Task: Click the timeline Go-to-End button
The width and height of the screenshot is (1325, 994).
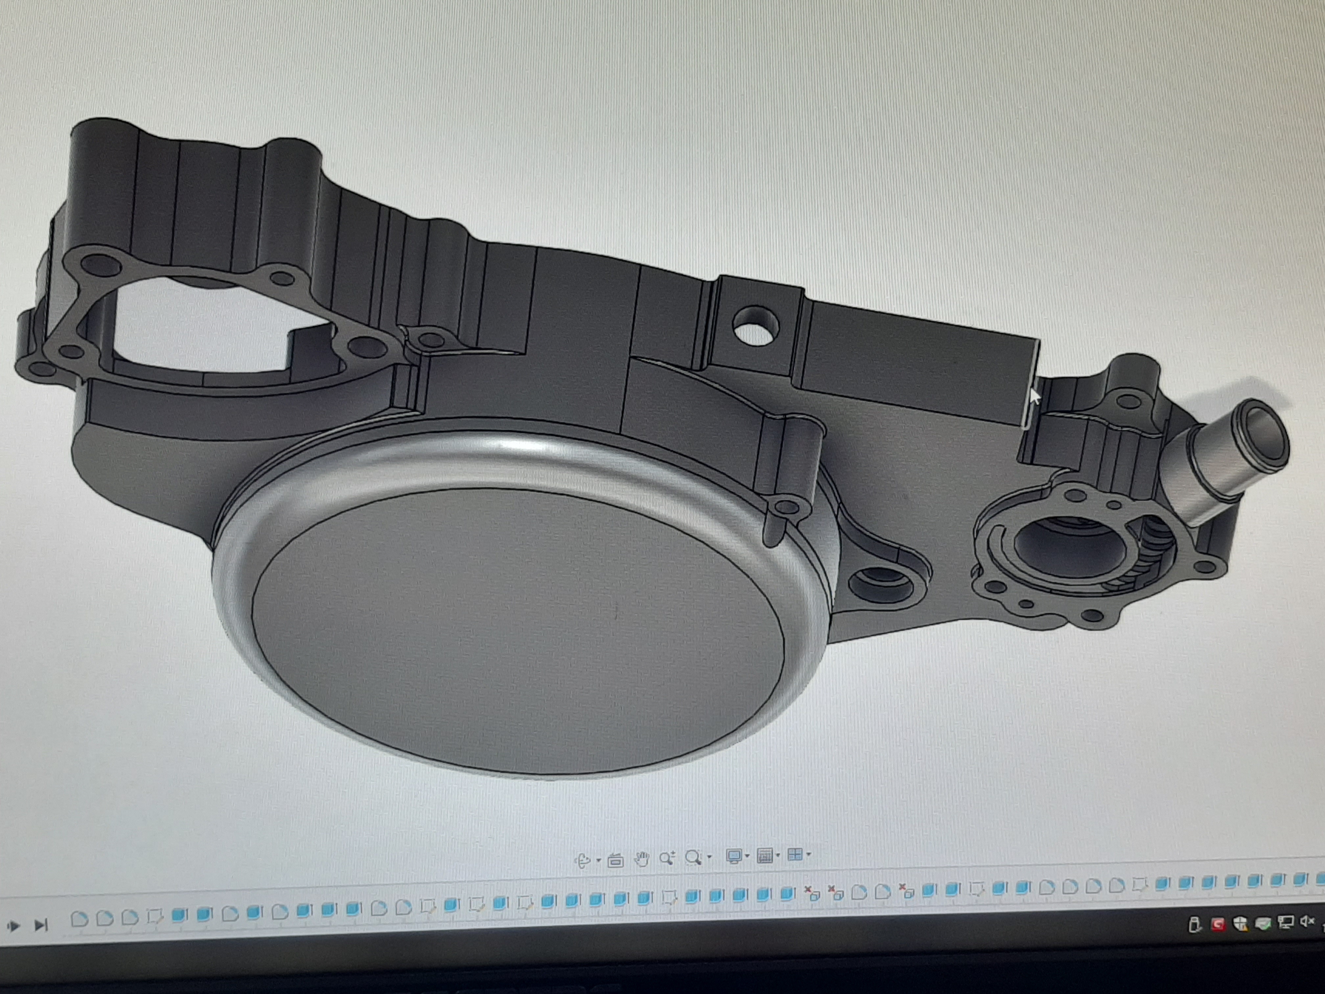Action: coord(41,926)
